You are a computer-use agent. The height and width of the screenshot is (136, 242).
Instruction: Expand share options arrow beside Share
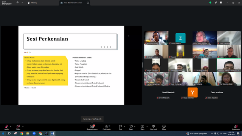147,126
